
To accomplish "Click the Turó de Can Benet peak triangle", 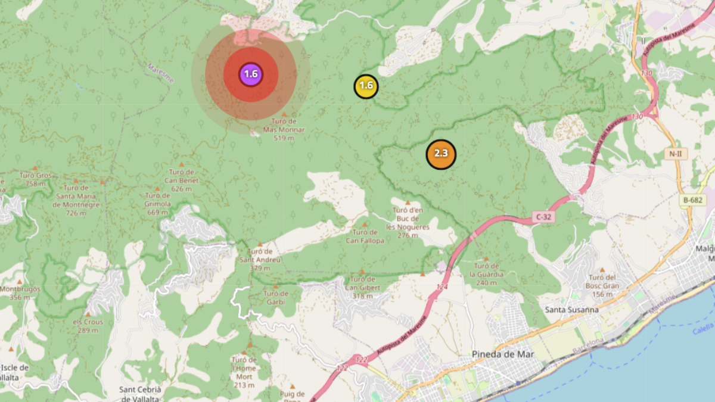I will 181,164.
